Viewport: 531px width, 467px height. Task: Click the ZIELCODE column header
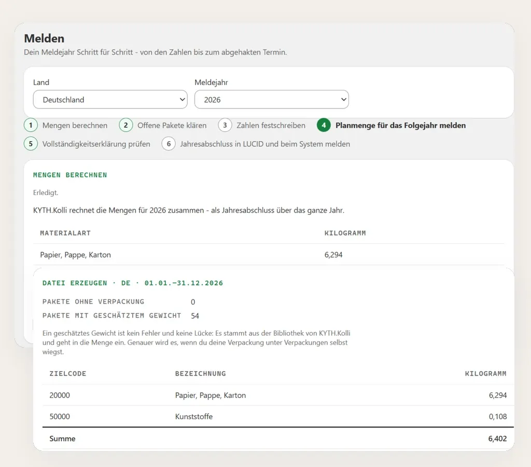click(x=68, y=374)
